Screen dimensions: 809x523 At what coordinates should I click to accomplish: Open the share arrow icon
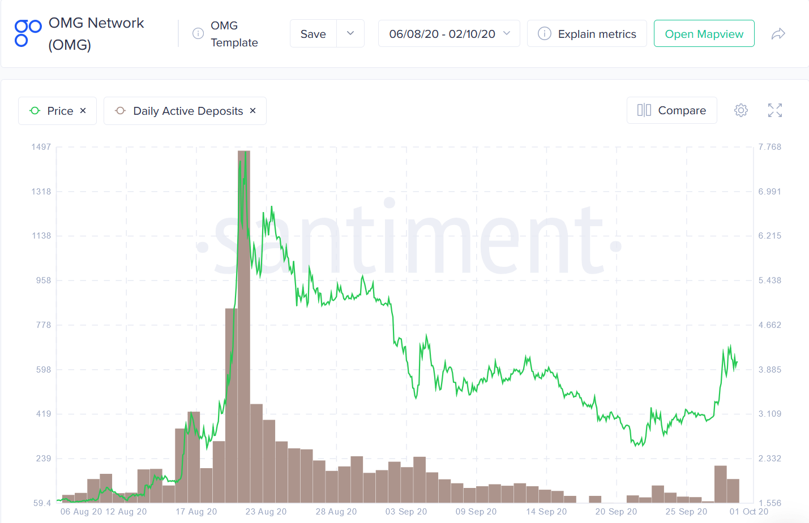click(778, 34)
